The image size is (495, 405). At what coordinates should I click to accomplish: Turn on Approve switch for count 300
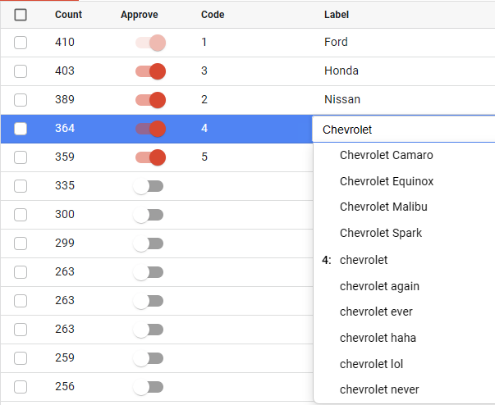coord(149,215)
